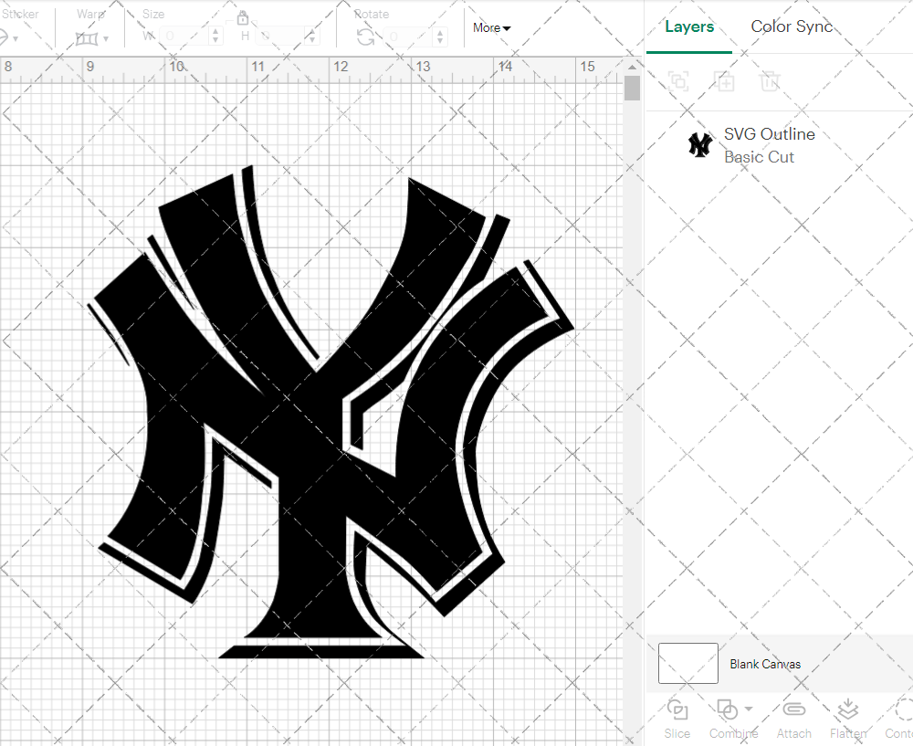Open the Warp dropdown arrow
Viewport: 913px width, 746px height.
point(106,39)
